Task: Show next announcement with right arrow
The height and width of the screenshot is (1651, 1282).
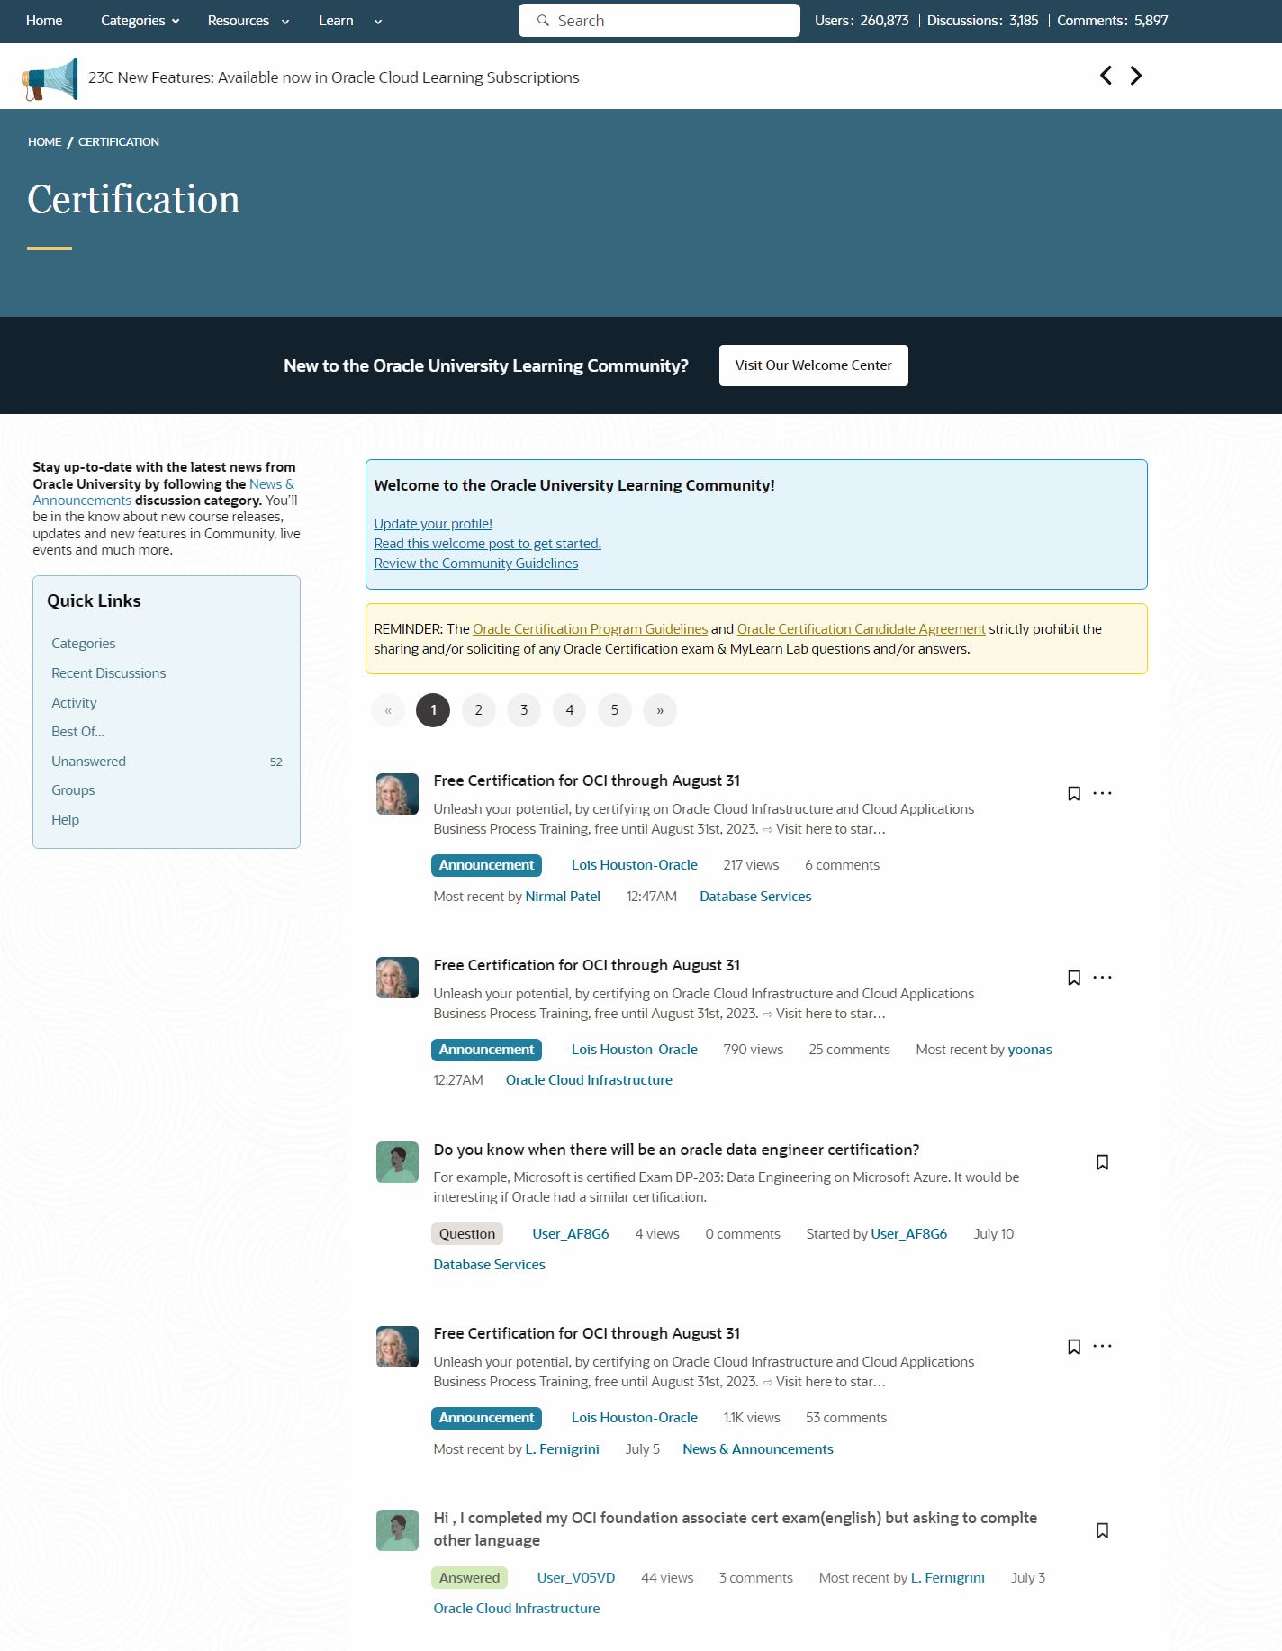Action: (1136, 76)
